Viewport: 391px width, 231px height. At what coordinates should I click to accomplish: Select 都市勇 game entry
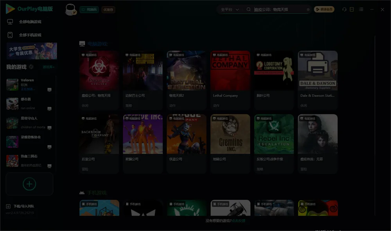29,103
